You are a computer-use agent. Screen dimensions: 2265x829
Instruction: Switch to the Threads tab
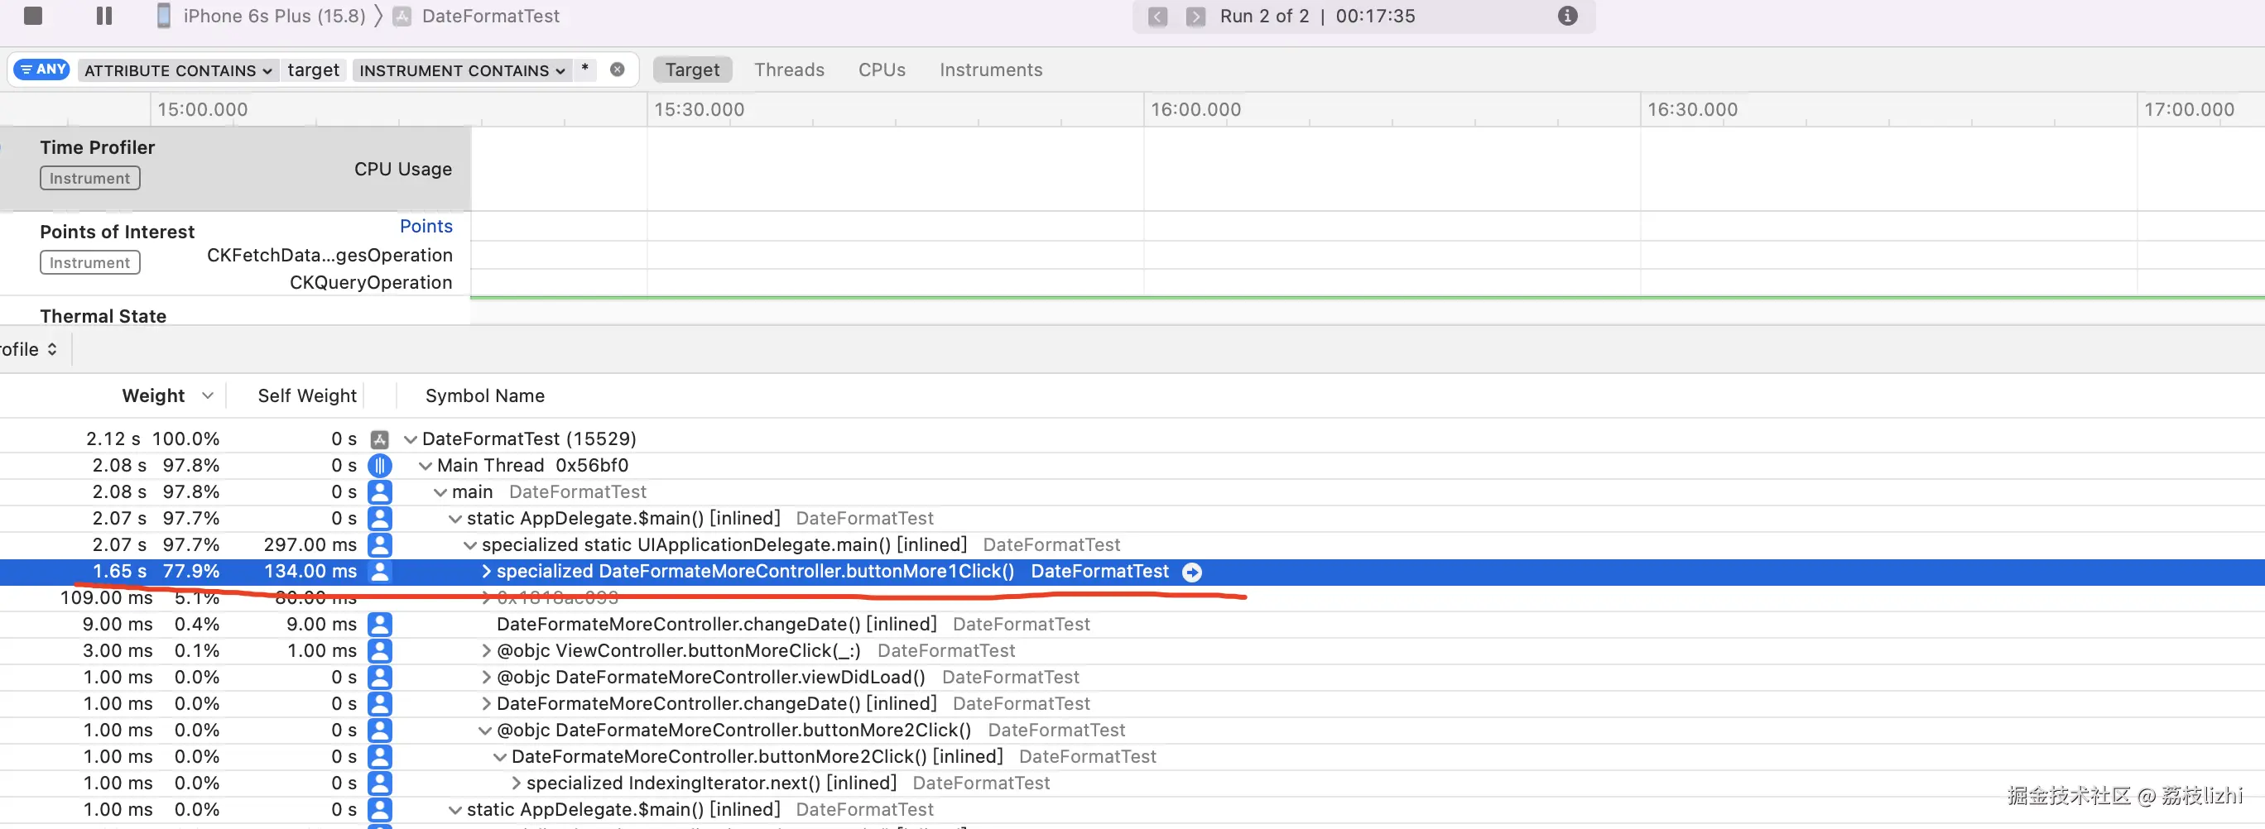(789, 69)
